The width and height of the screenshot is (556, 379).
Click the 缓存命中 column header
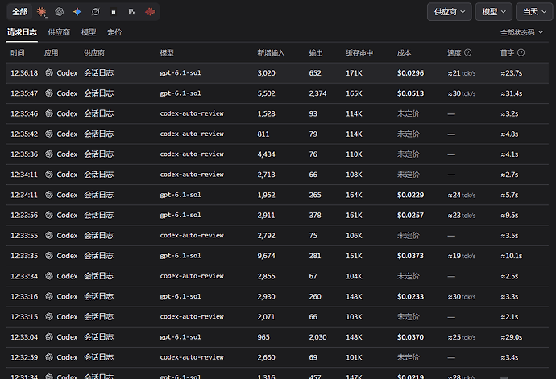click(x=359, y=53)
